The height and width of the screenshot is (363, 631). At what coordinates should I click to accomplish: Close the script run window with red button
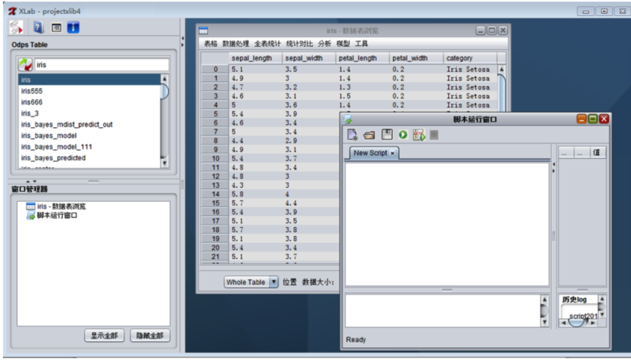tap(604, 119)
